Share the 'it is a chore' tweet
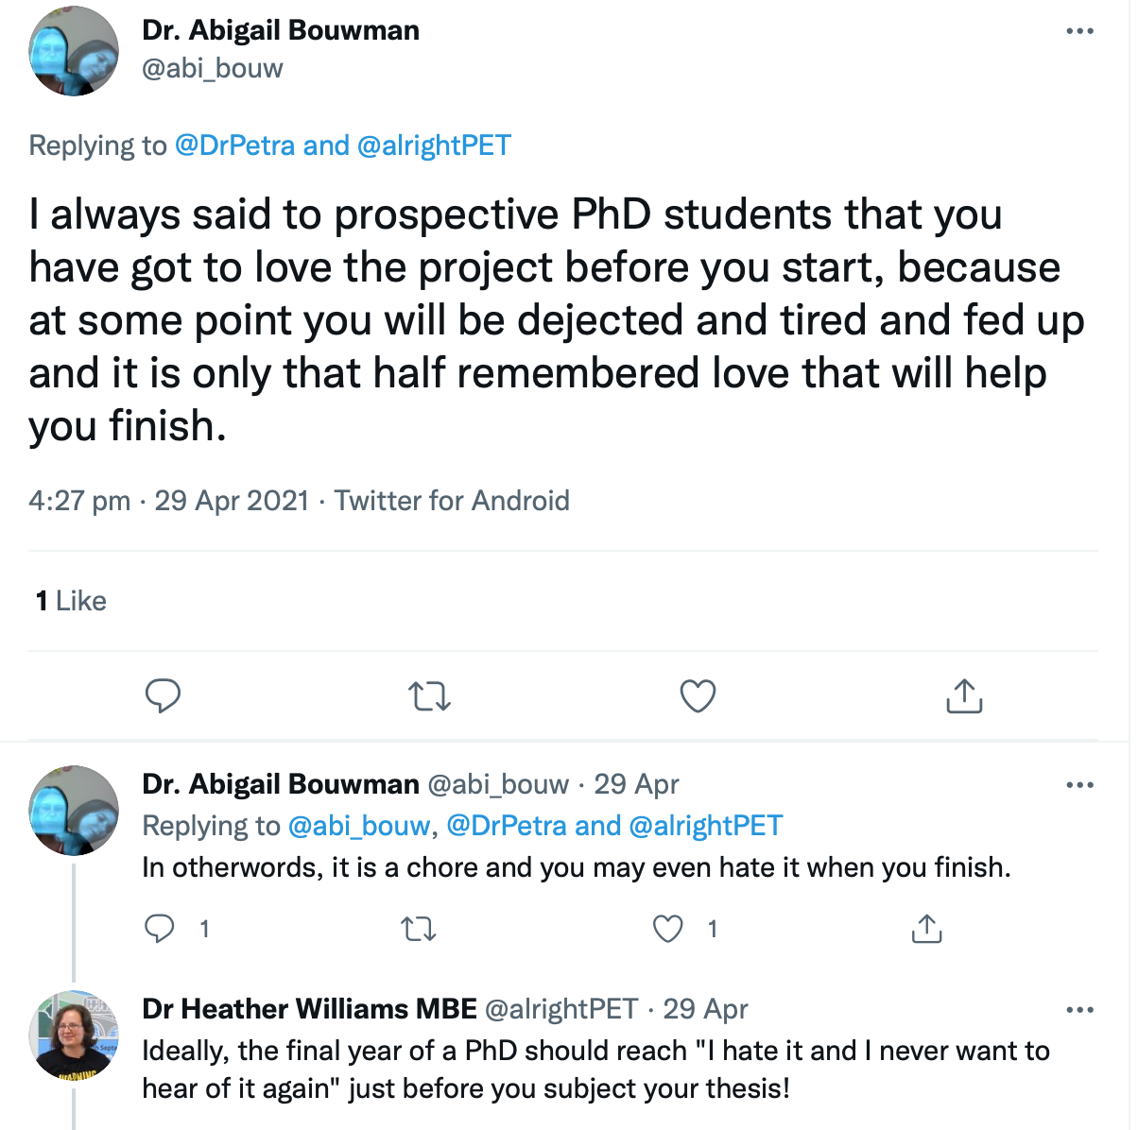 [926, 930]
